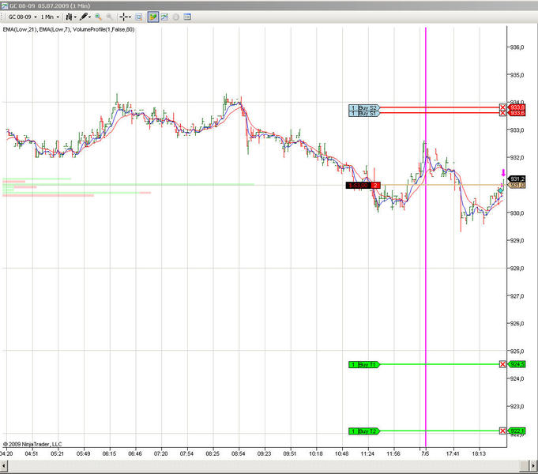
Task: Cancel the Buy T1 order with its X
Action: pyautogui.click(x=502, y=364)
